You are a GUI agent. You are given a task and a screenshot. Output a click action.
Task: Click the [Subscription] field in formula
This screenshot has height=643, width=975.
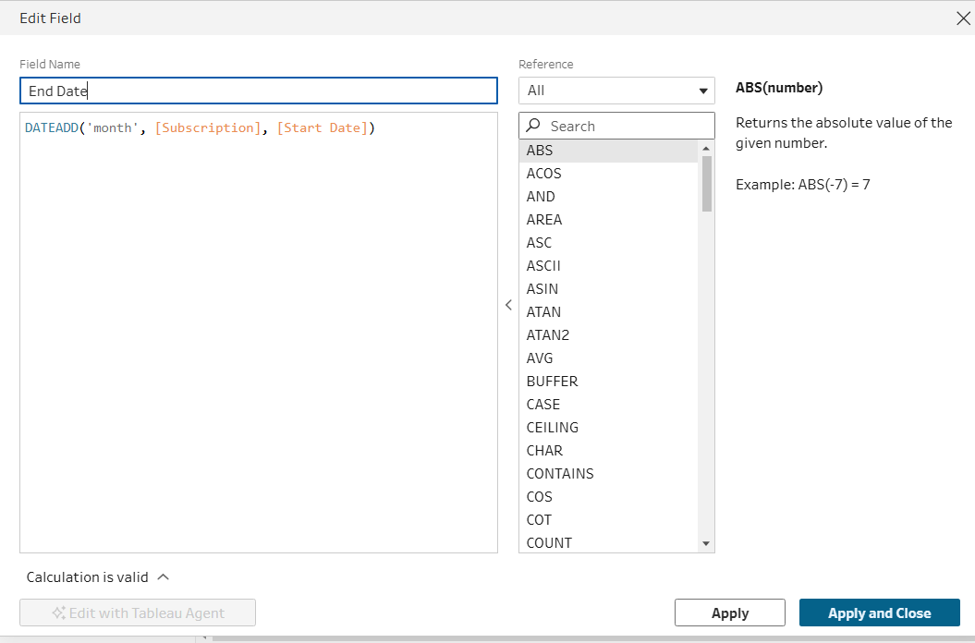[208, 128]
